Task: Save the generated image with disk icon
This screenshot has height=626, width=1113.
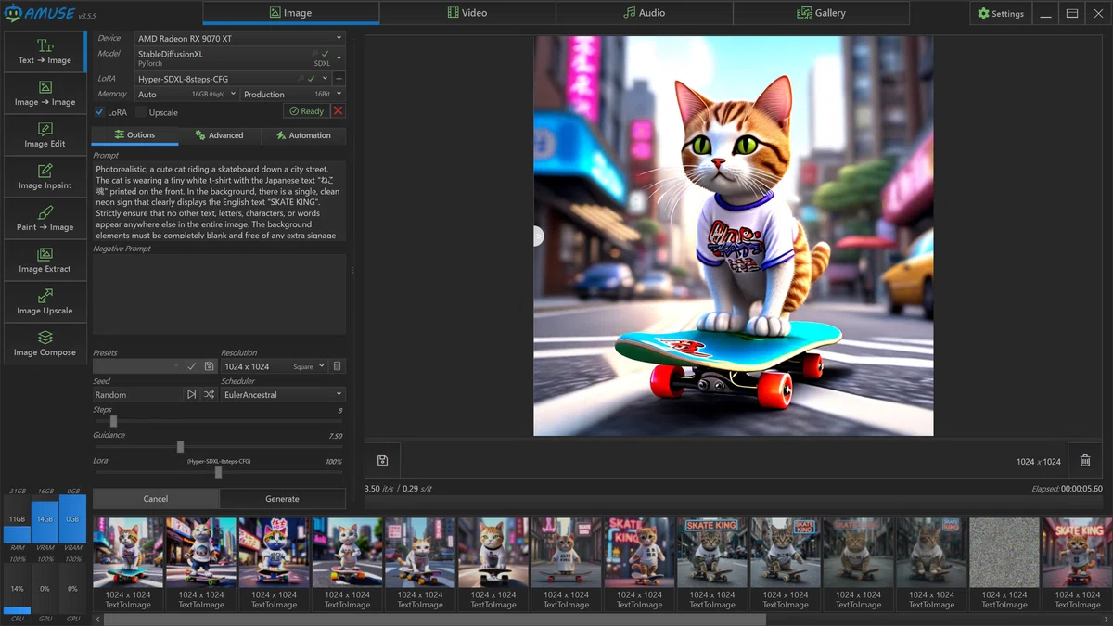Action: 382,460
